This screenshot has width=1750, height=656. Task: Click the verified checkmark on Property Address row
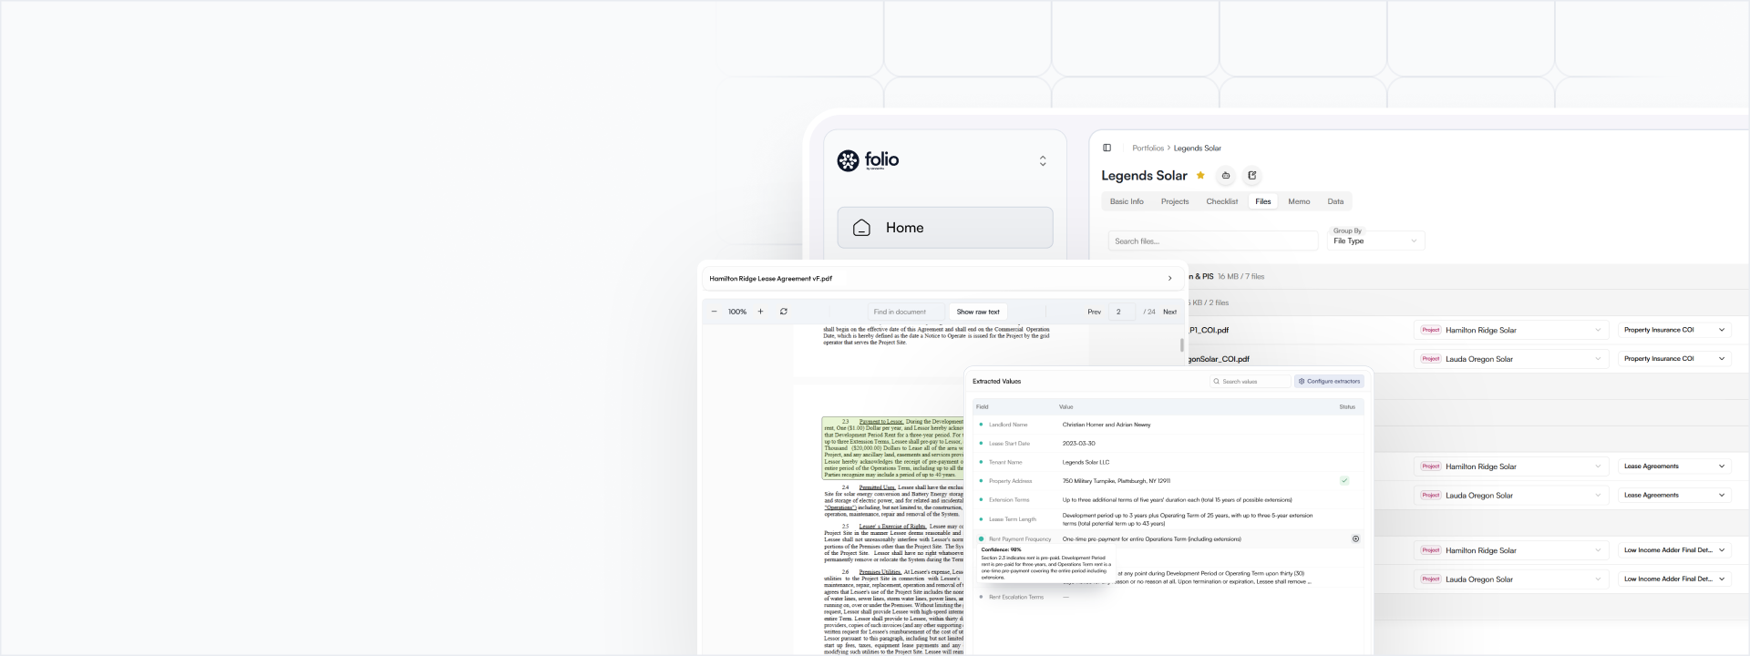[1344, 480]
